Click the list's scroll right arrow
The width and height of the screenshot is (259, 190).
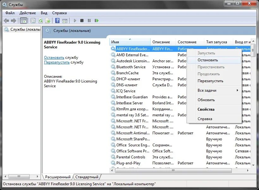(x=248, y=170)
